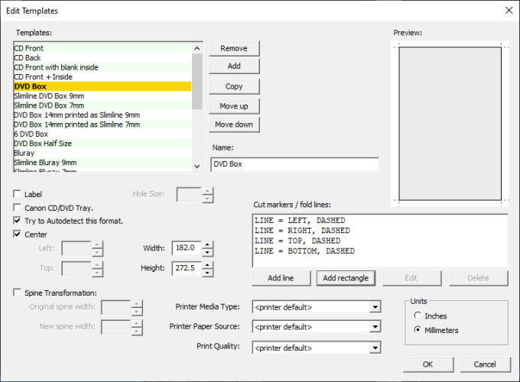Viewport: 520px width, 382px height.
Task: Move the template up
Action: [x=234, y=106]
